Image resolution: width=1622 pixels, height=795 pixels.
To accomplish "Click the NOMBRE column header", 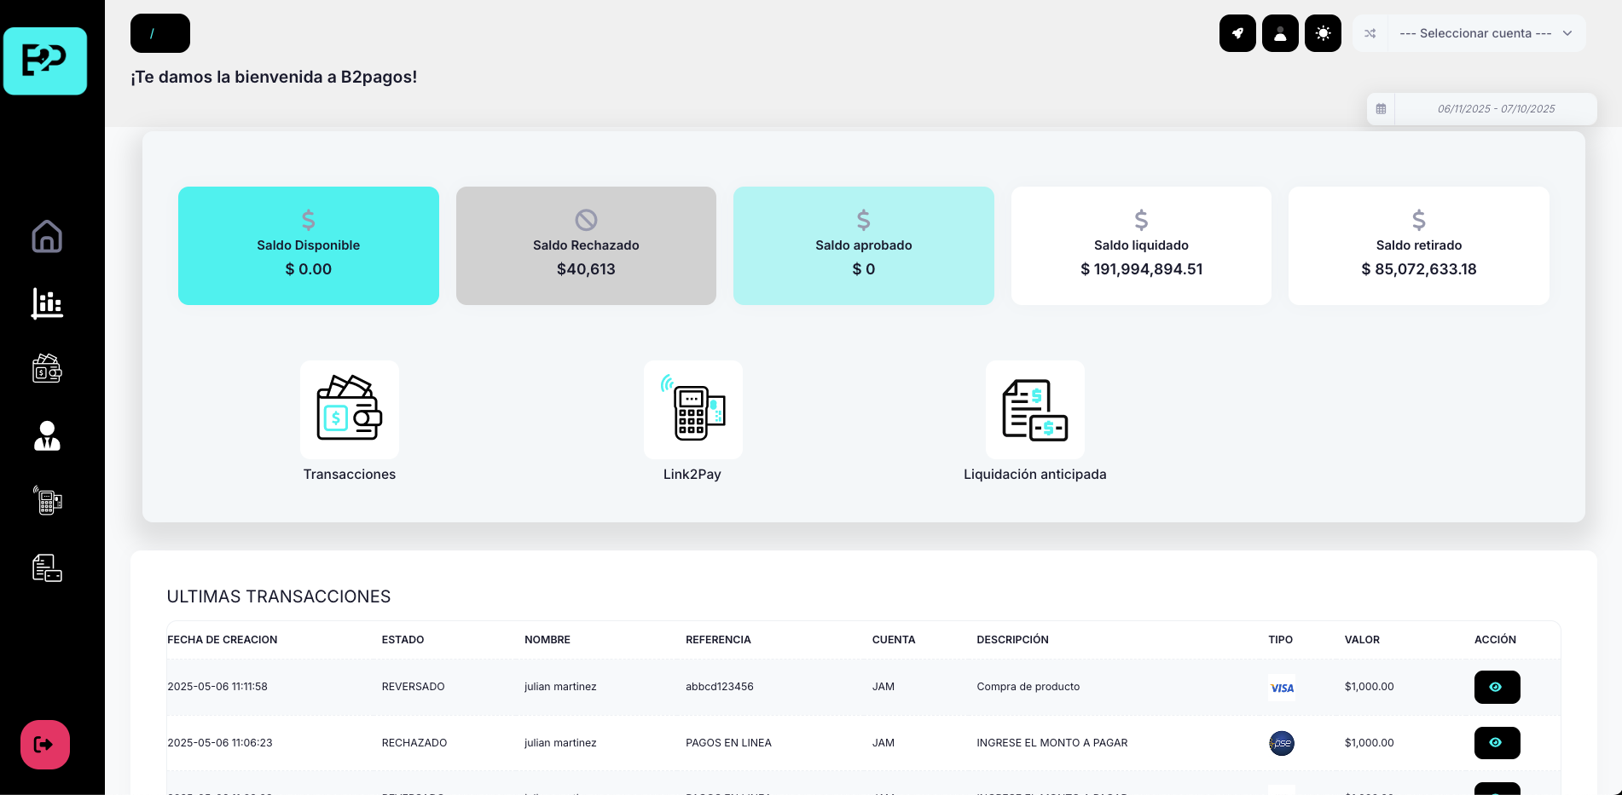I will point(547,640).
